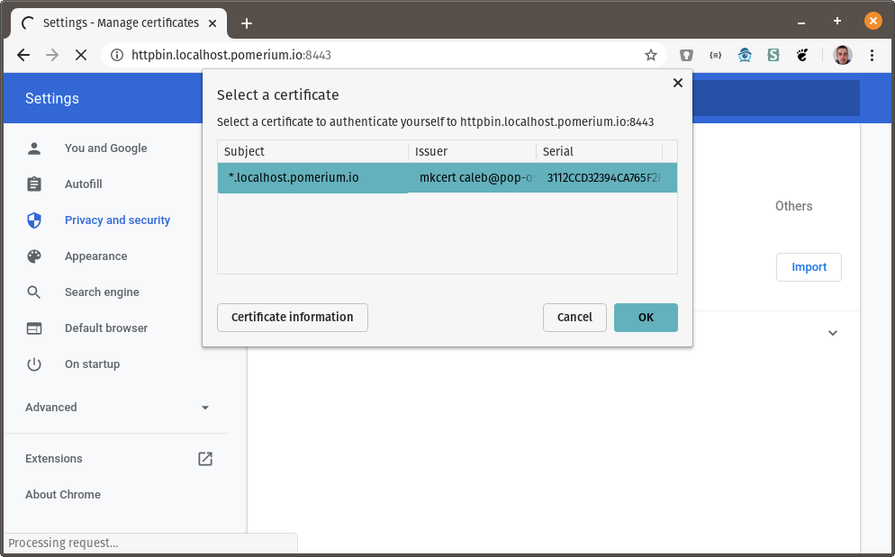
Task: Open the Extensions link in sidebar
Action: click(x=54, y=459)
